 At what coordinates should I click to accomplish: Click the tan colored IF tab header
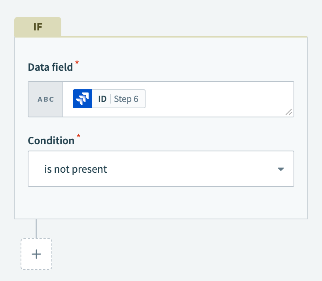(38, 26)
